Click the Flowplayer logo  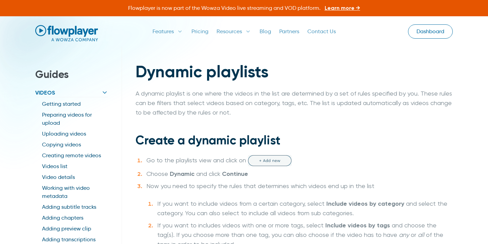[66, 33]
